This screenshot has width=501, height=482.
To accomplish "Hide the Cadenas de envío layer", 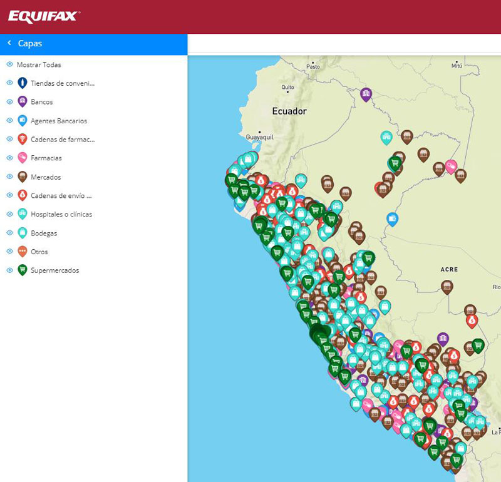I will point(10,195).
